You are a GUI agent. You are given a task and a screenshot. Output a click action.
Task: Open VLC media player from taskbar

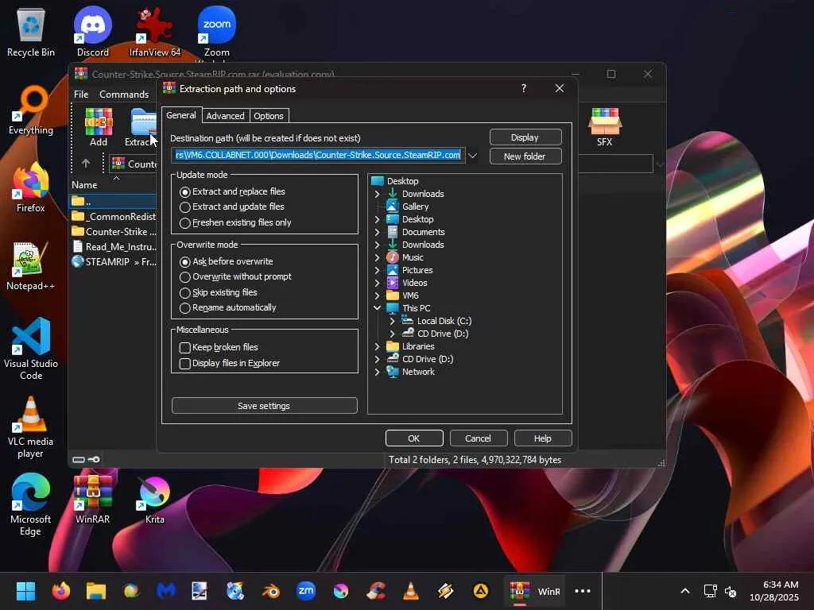click(x=411, y=591)
